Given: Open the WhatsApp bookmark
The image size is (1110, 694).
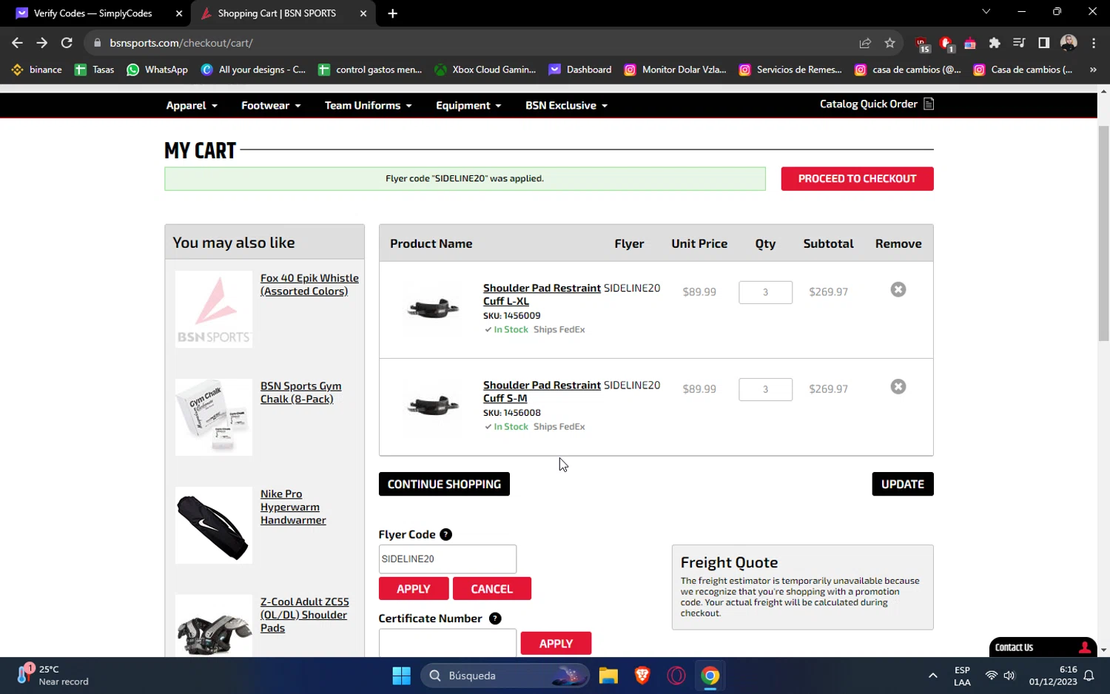Looking at the screenshot, I should [157, 70].
